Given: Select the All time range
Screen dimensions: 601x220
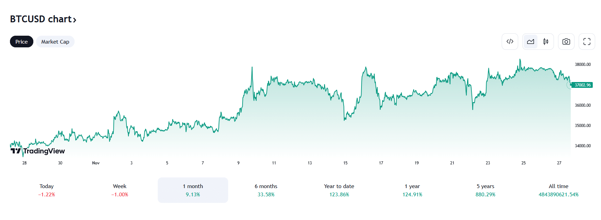Looking at the screenshot, I should click(x=558, y=190).
